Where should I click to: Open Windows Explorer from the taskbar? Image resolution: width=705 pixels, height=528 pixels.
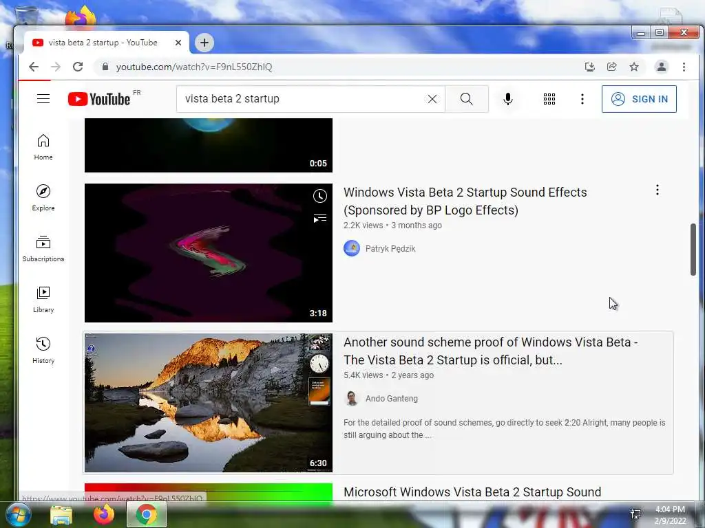[x=61, y=515]
